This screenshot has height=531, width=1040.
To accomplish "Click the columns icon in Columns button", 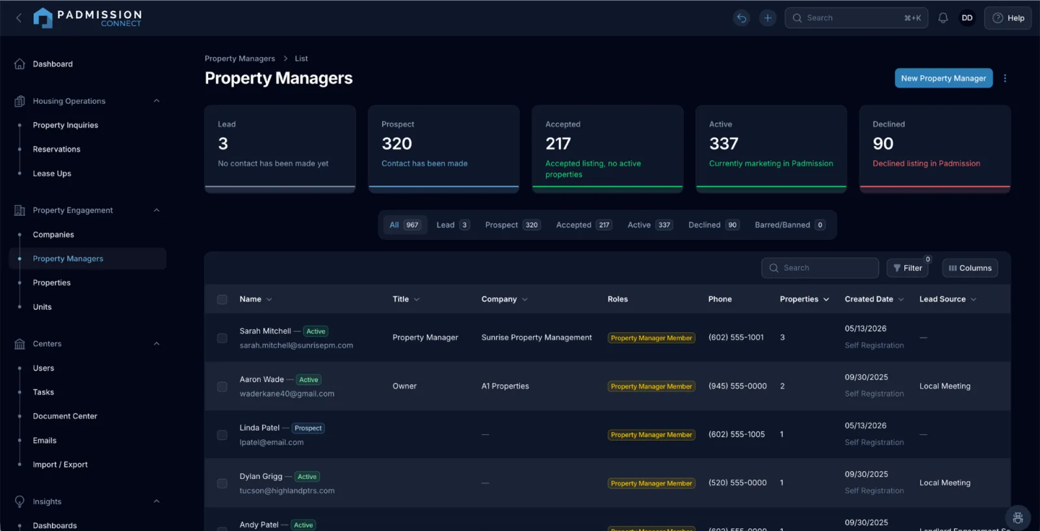I will [952, 268].
